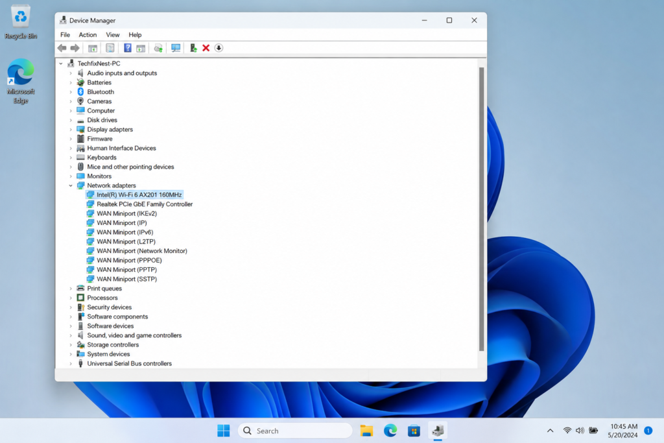The height and width of the screenshot is (443, 664).
Task: Click the red X Uninstall device icon
Action: pyautogui.click(x=206, y=48)
